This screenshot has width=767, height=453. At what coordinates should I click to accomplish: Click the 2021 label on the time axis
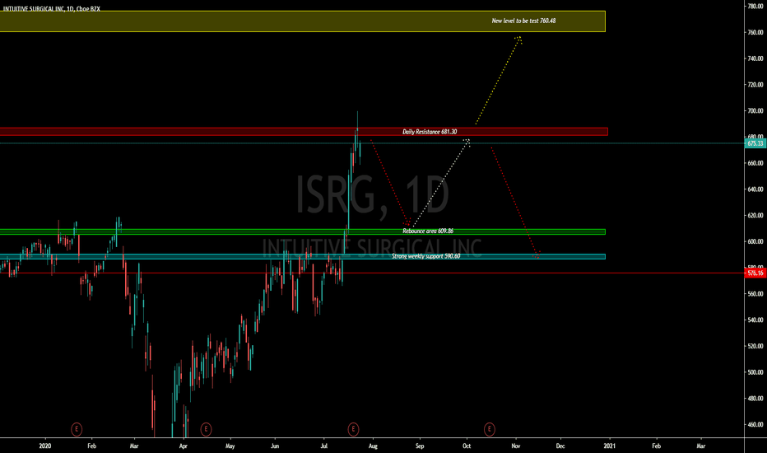[610, 446]
